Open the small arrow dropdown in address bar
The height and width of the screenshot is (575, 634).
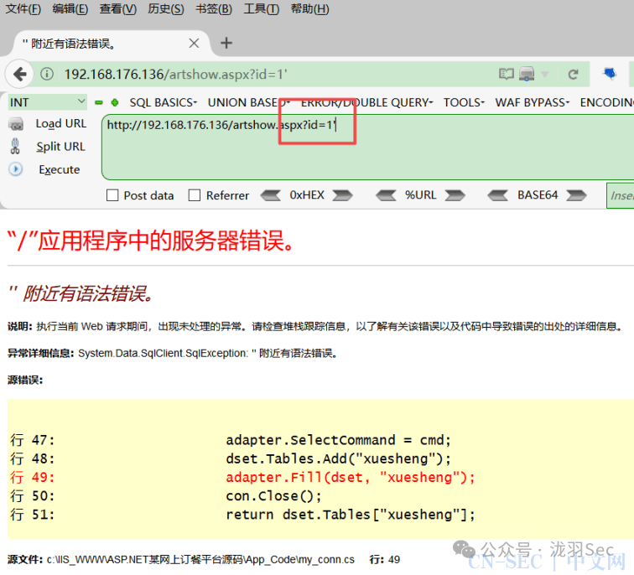coord(545,75)
